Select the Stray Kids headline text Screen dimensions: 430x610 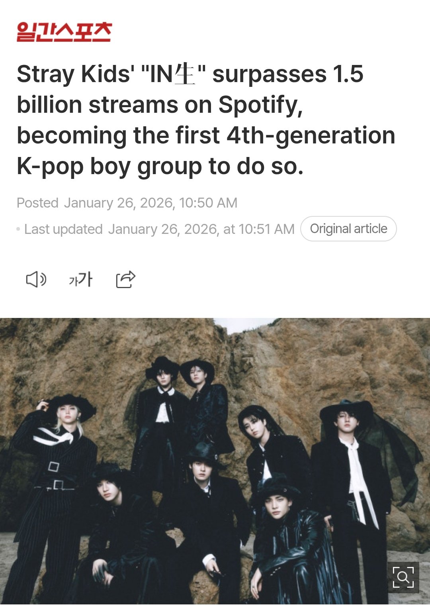[206, 120]
